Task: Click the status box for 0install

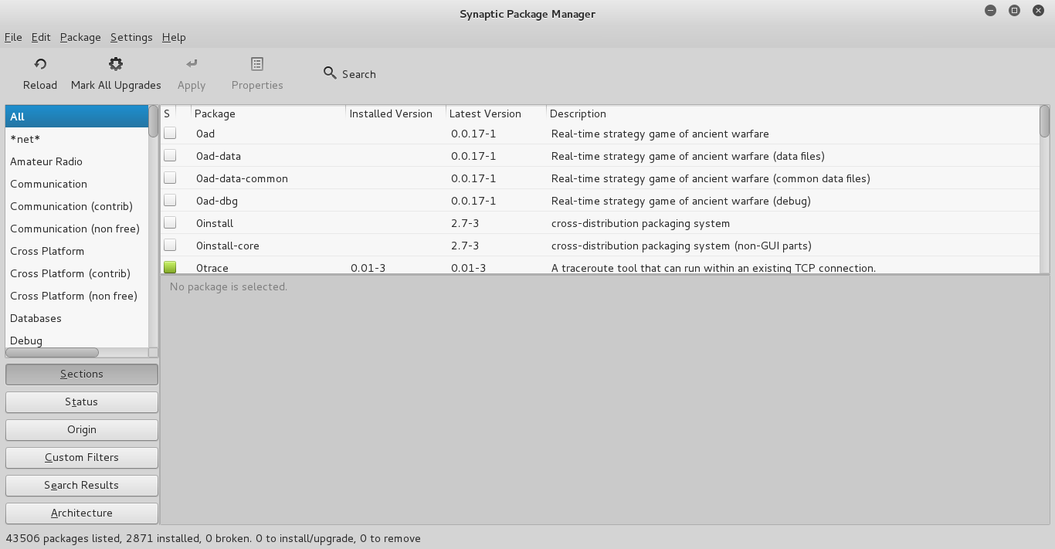Action: click(x=170, y=222)
